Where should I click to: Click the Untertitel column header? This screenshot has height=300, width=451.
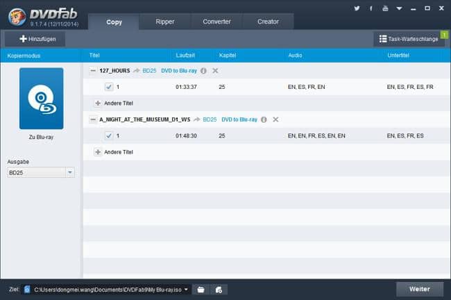pos(398,56)
